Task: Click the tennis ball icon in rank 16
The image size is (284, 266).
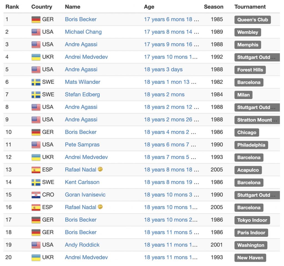Action: coord(100,207)
